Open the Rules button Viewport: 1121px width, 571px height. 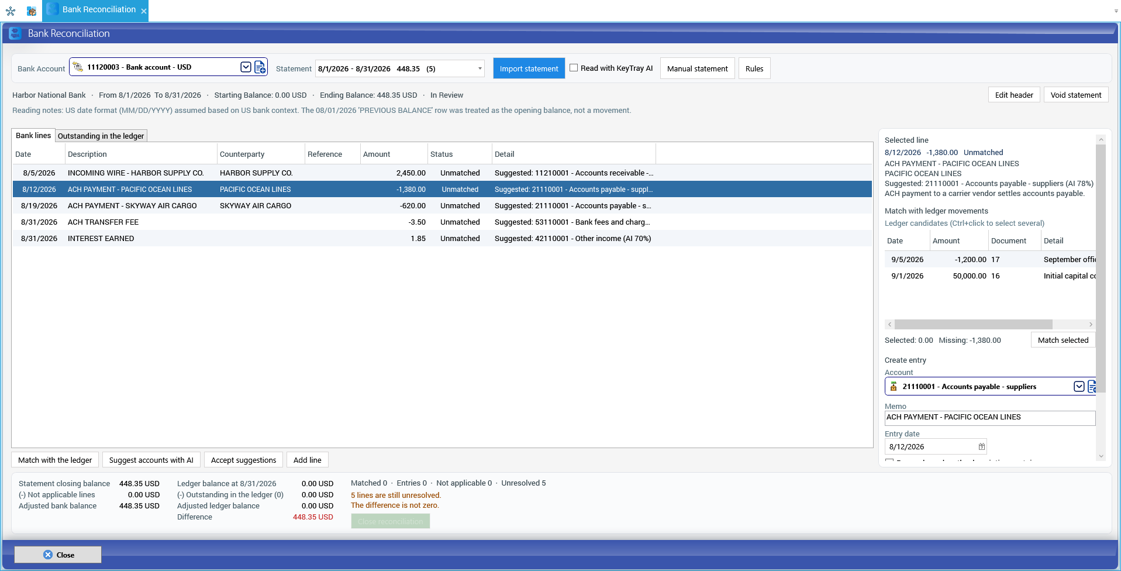tap(754, 68)
